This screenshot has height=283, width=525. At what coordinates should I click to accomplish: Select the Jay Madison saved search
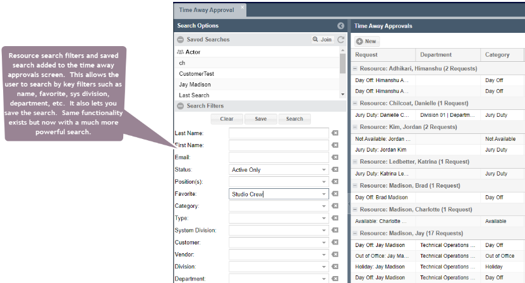256,85
